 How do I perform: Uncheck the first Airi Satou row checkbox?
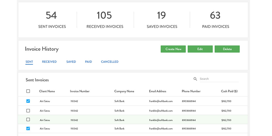[28, 101]
